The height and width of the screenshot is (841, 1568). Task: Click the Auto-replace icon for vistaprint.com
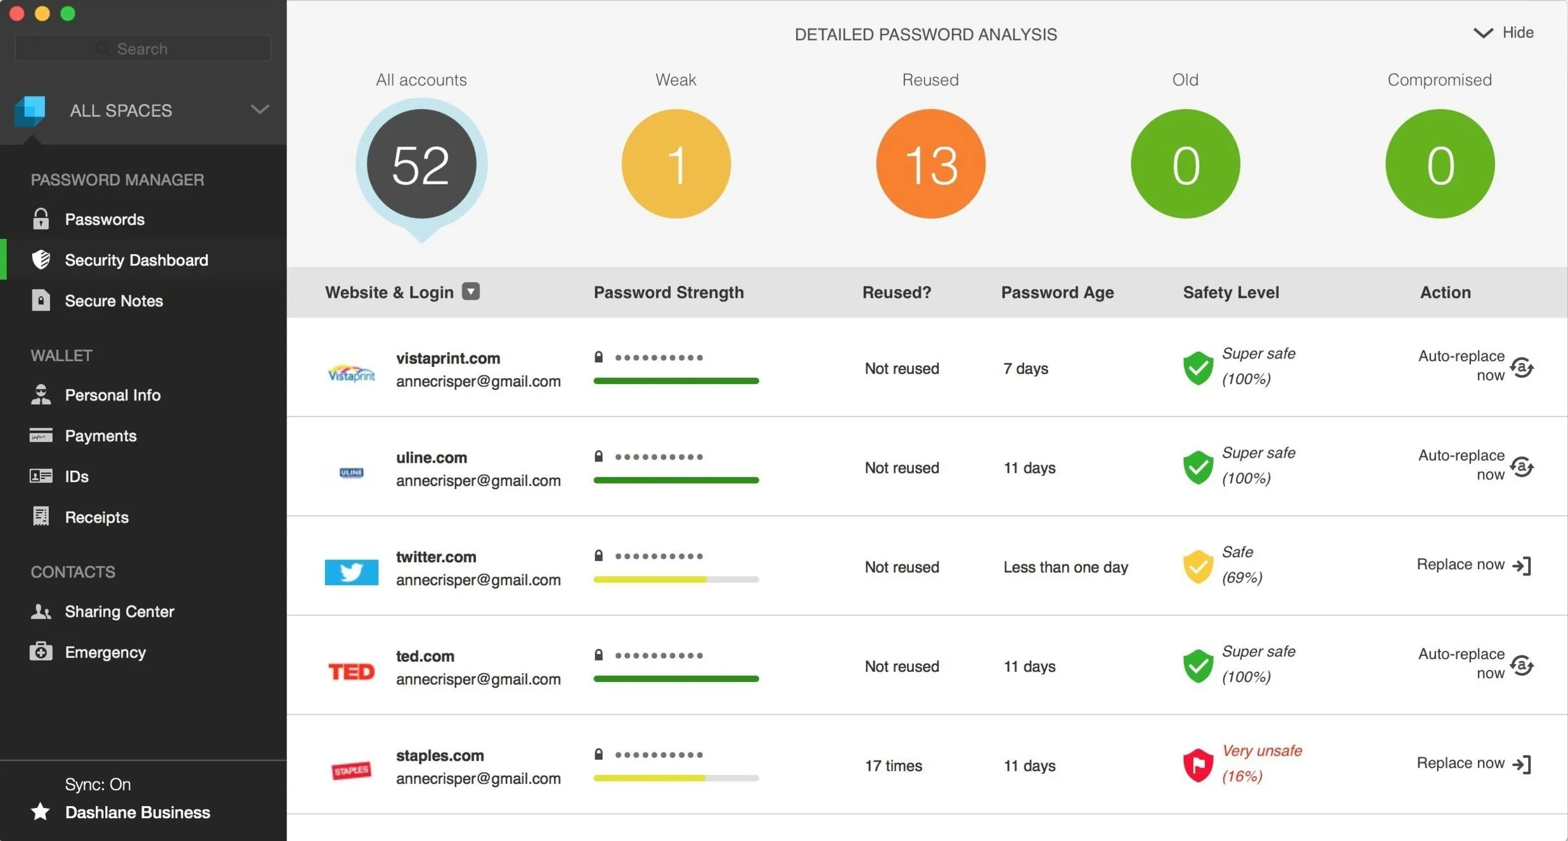click(x=1522, y=368)
